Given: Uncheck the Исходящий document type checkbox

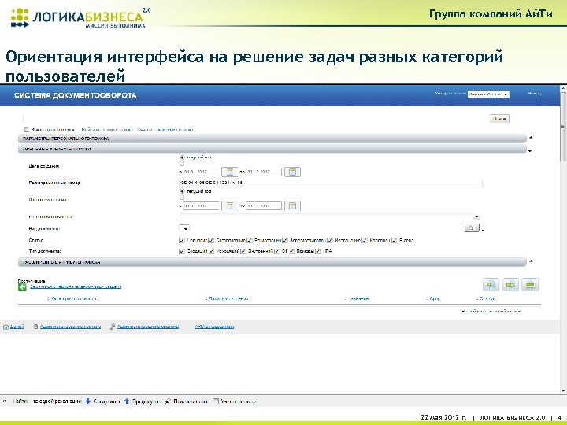Looking at the screenshot, I should pyautogui.click(x=212, y=251).
